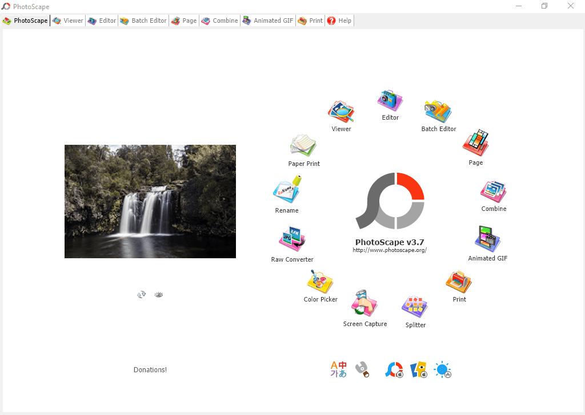Click the waterfall photo thumbnail

point(150,201)
